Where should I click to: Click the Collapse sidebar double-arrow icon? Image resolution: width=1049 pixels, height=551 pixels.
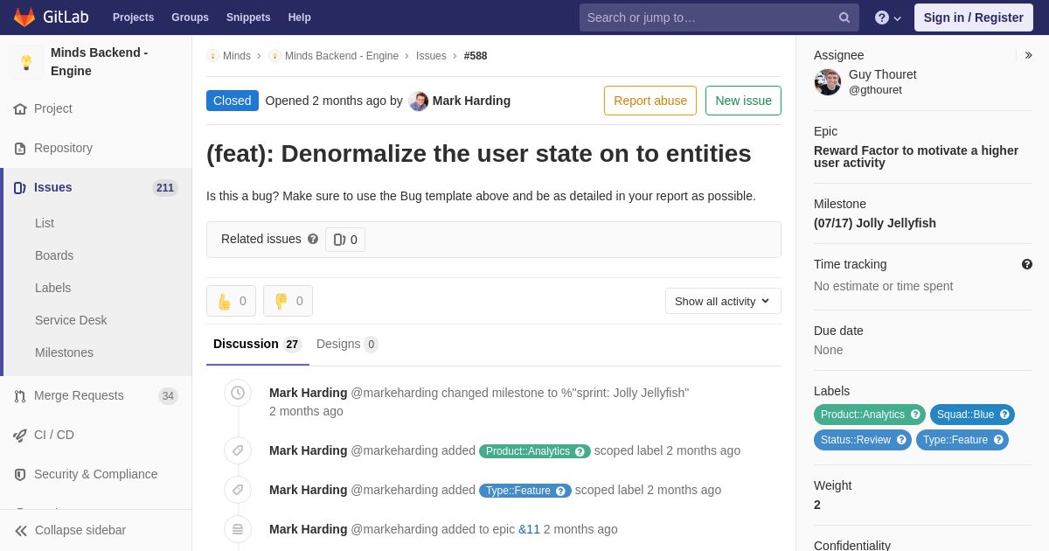click(x=21, y=530)
